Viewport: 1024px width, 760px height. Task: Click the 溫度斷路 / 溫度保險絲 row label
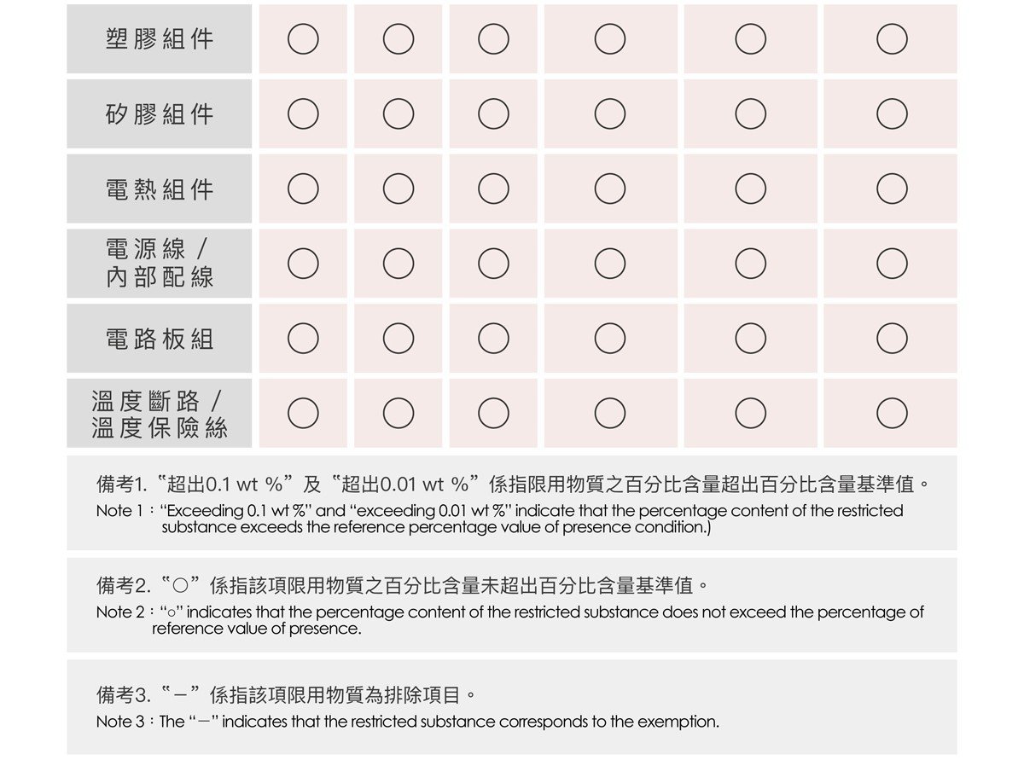[x=160, y=414]
